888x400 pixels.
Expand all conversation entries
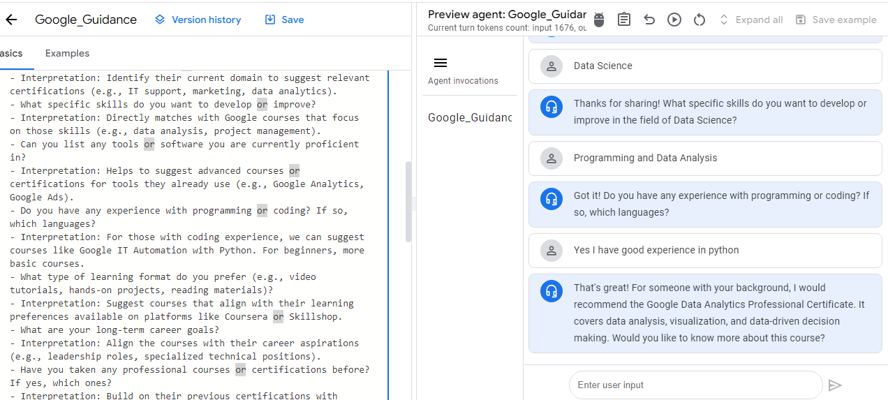pos(750,20)
